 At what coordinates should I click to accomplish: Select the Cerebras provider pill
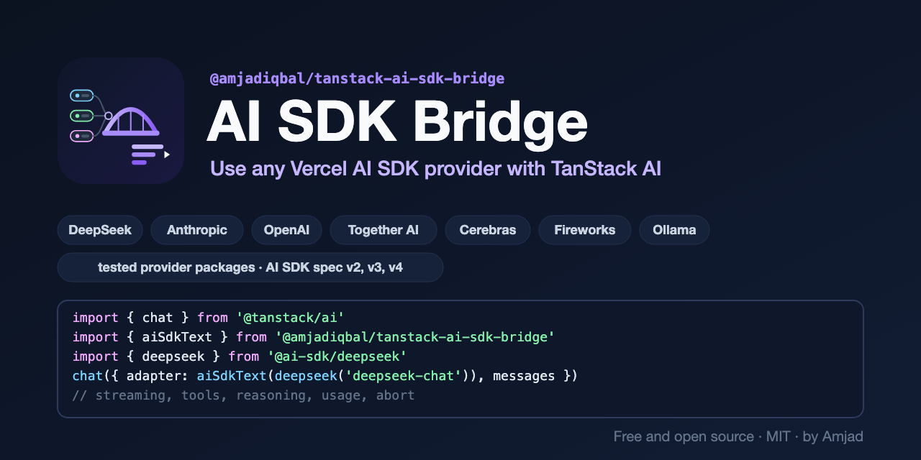[488, 230]
